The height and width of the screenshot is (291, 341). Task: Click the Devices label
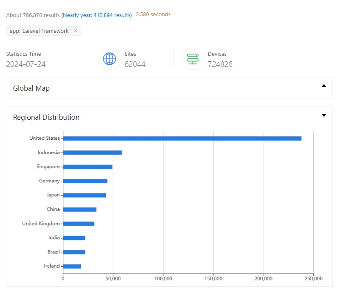(x=217, y=54)
